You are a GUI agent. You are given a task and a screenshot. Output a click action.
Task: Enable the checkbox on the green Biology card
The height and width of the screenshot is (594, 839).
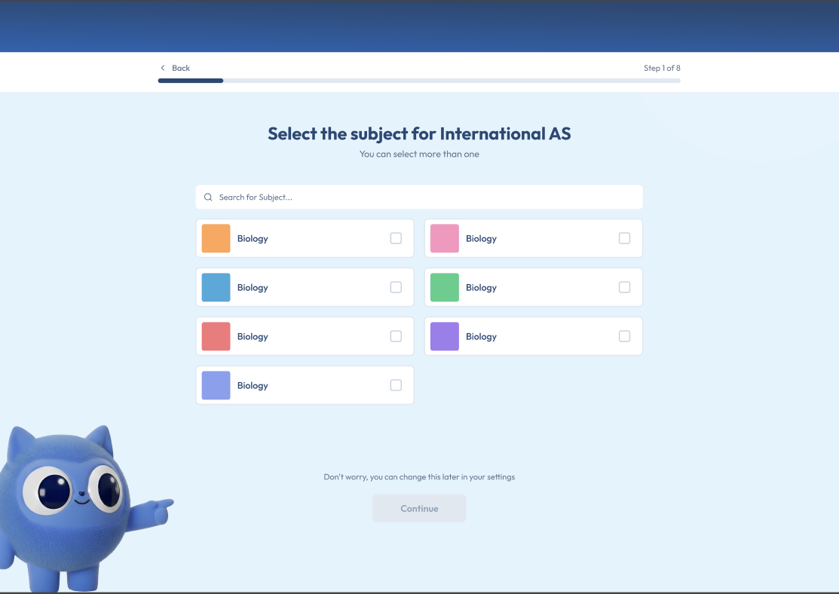[x=624, y=287]
